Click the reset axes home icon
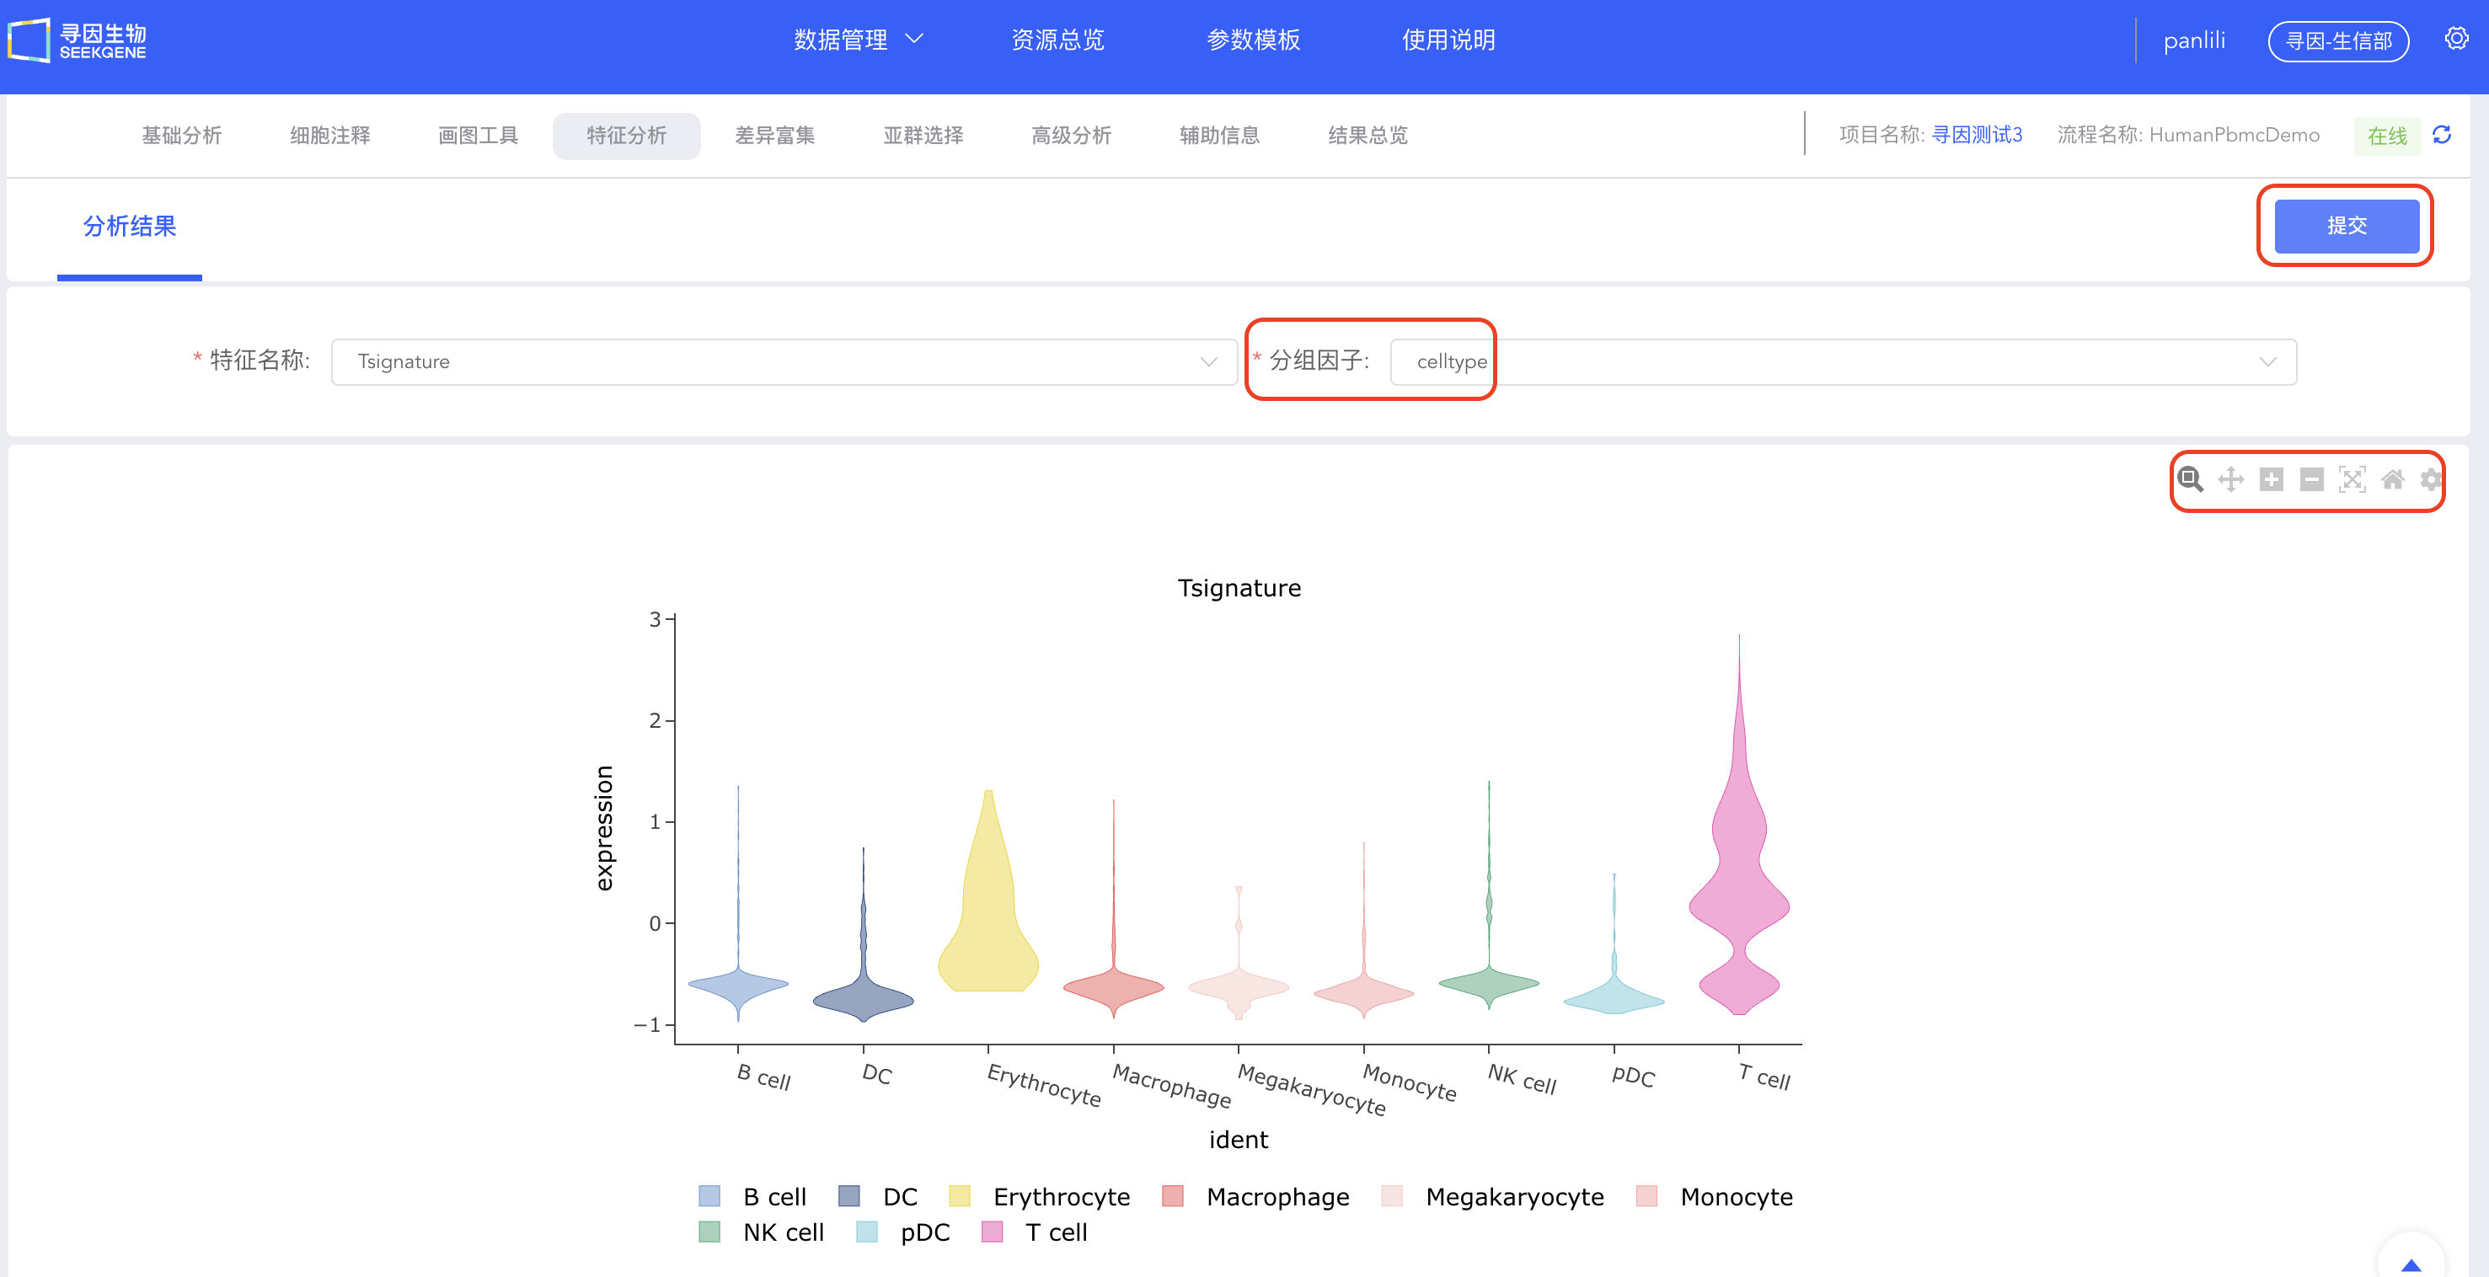This screenshot has width=2489, height=1277. coord(2392,479)
